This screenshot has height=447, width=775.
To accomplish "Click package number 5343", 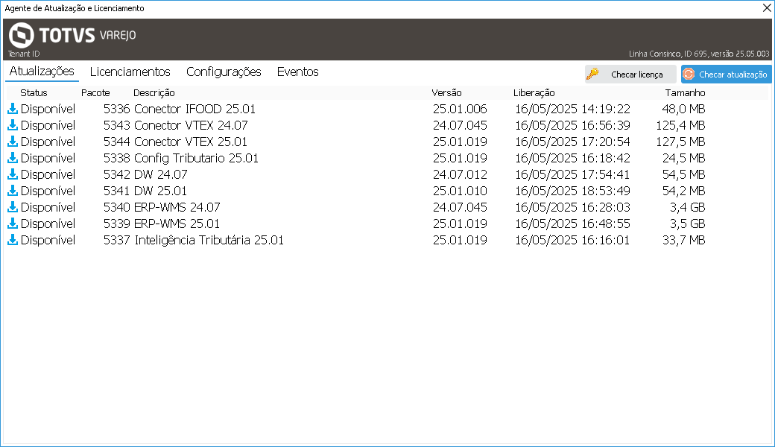I will [x=117, y=125].
